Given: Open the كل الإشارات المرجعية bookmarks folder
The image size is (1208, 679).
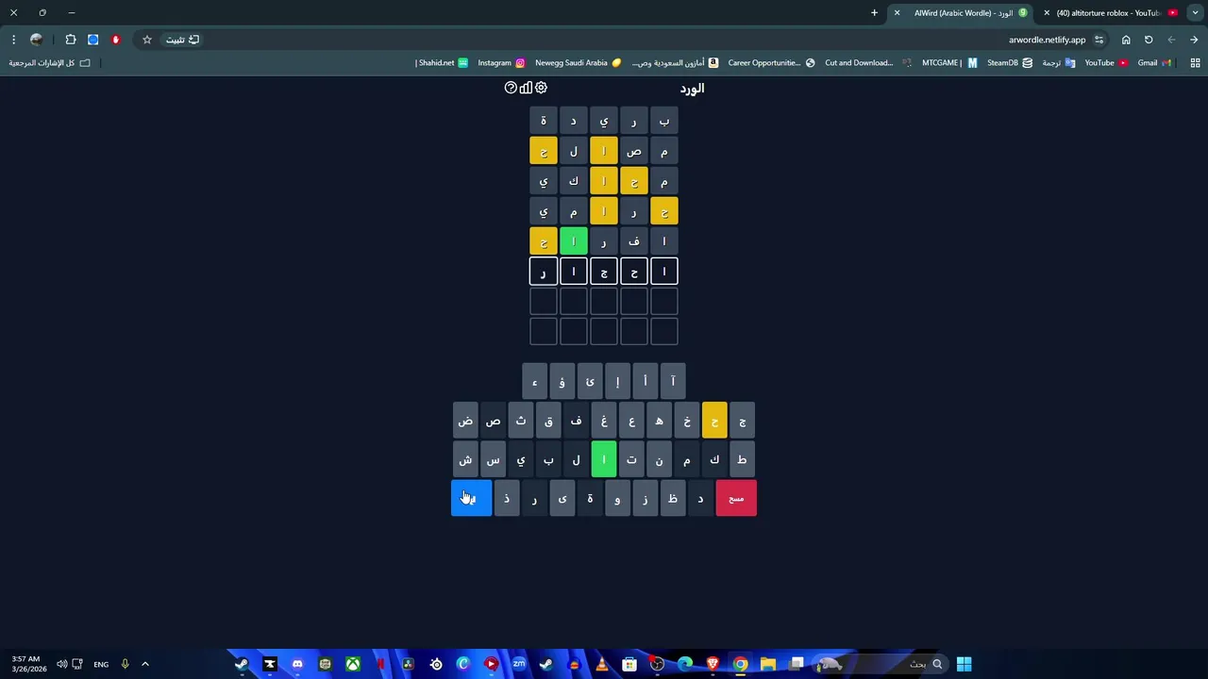Looking at the screenshot, I should pyautogui.click(x=50, y=63).
